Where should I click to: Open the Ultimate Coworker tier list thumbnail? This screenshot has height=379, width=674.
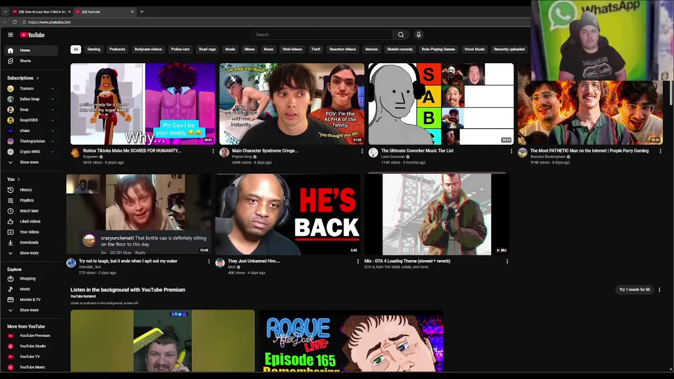(x=441, y=104)
